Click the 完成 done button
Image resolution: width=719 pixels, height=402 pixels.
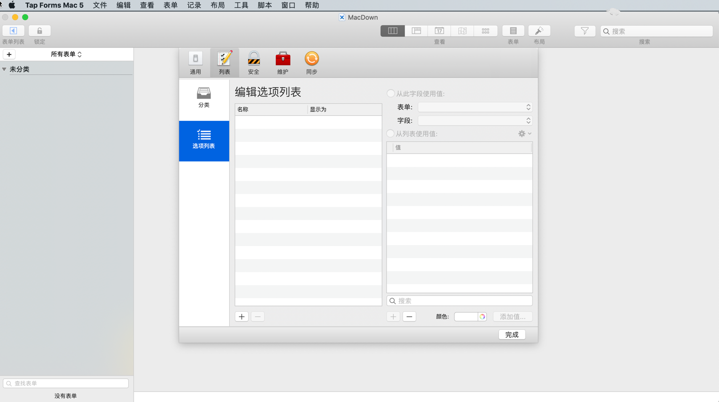coord(512,335)
